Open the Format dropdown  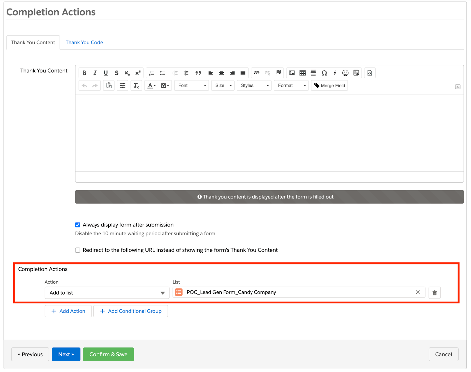[x=291, y=85]
